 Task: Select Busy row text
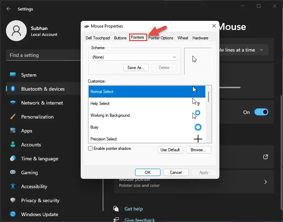(x=94, y=127)
